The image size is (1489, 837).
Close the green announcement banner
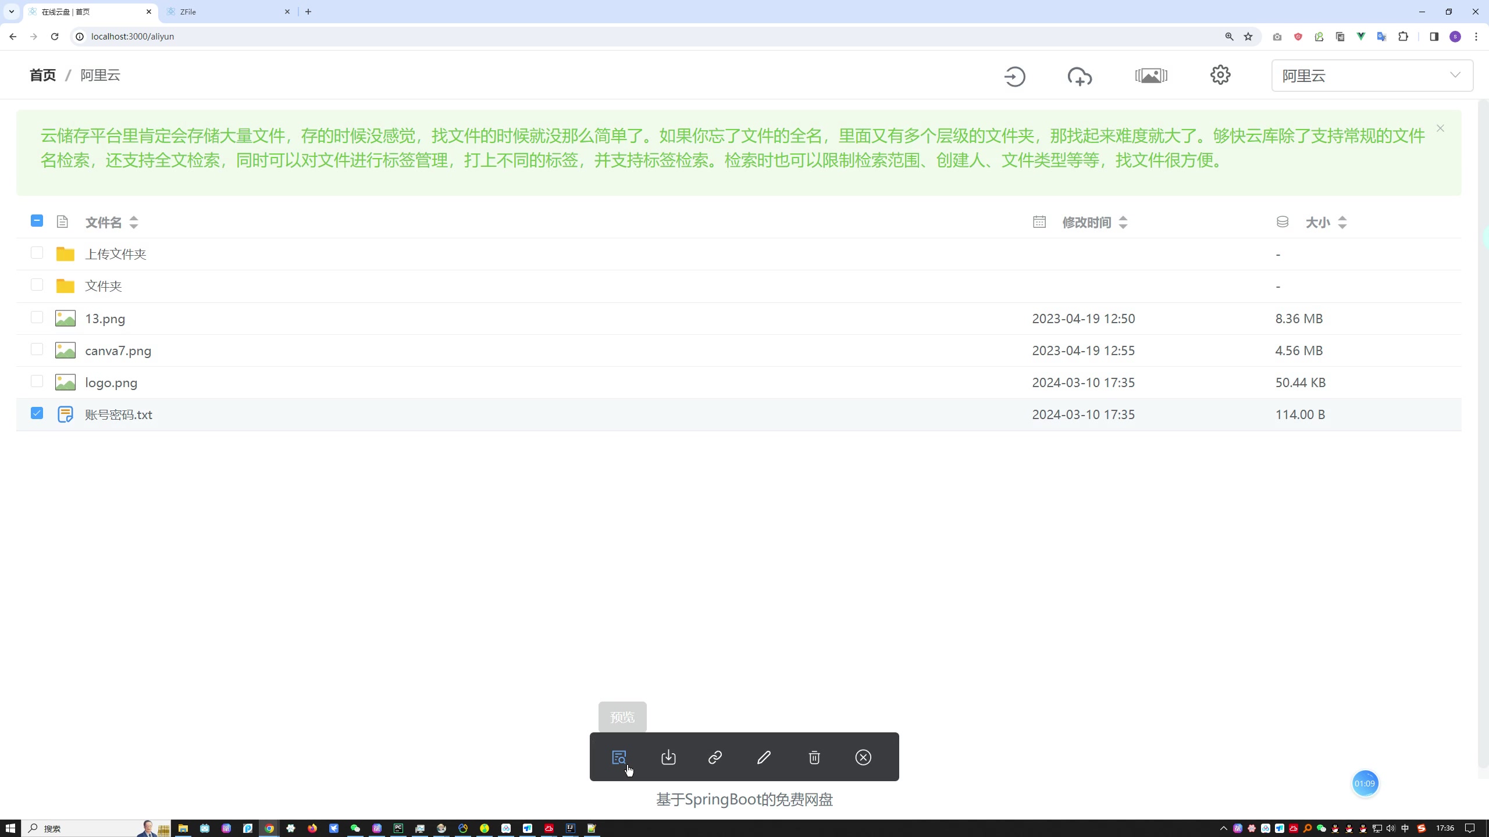click(x=1440, y=128)
